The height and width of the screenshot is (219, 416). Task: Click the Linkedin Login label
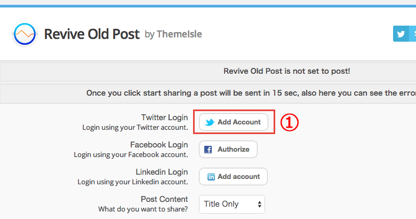[162, 172]
